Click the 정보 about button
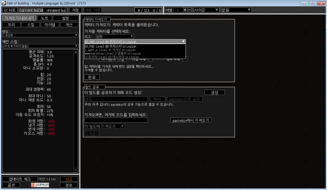327x190 pixels. (x=69, y=185)
